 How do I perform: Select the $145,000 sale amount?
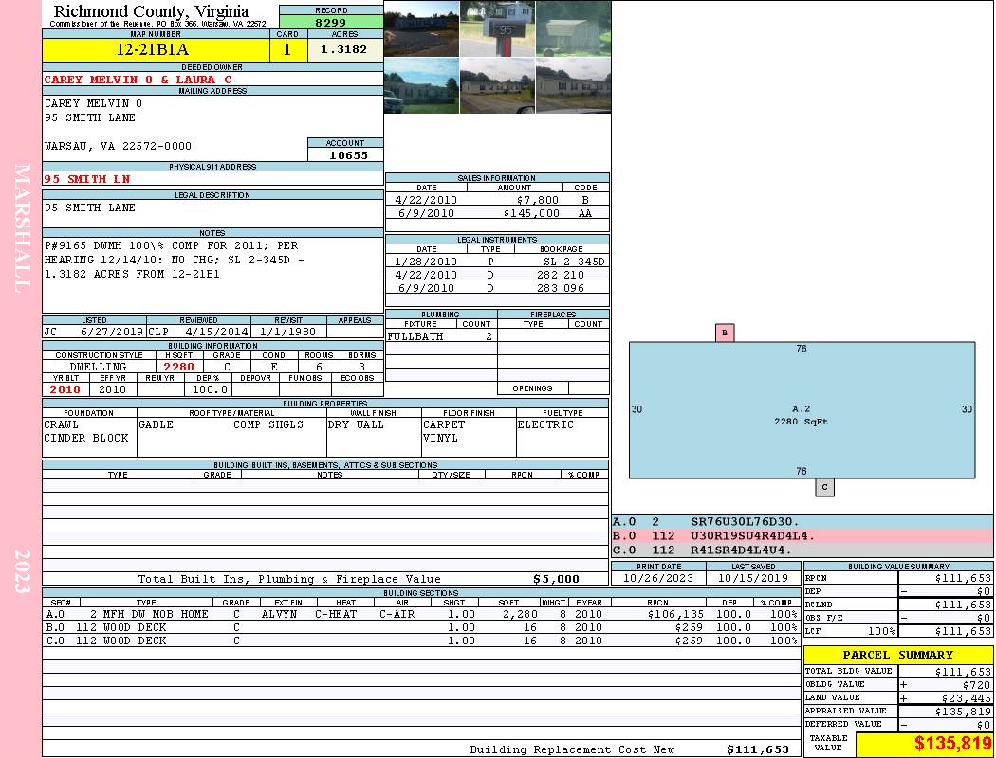(531, 213)
